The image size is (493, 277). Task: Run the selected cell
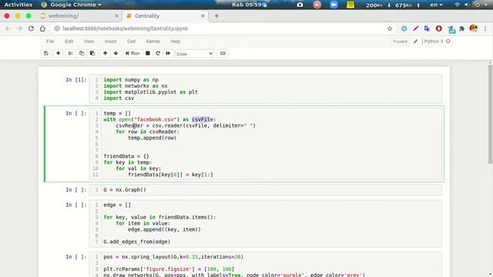coord(132,53)
